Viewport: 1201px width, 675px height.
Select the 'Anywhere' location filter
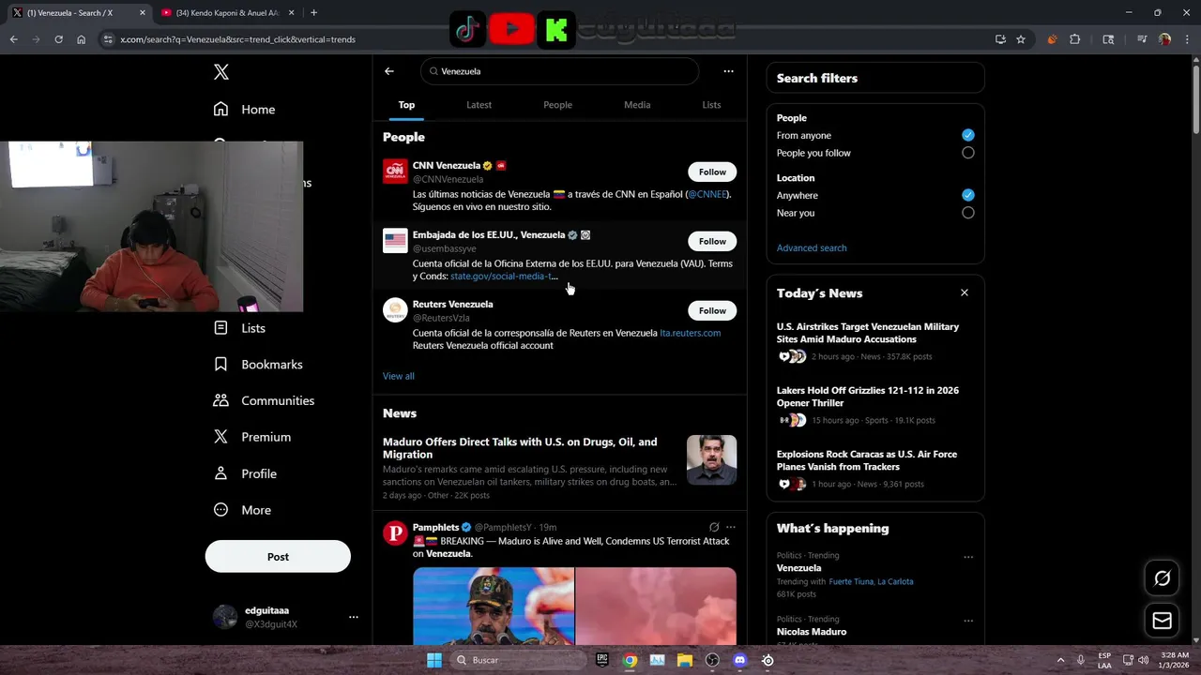coord(968,195)
